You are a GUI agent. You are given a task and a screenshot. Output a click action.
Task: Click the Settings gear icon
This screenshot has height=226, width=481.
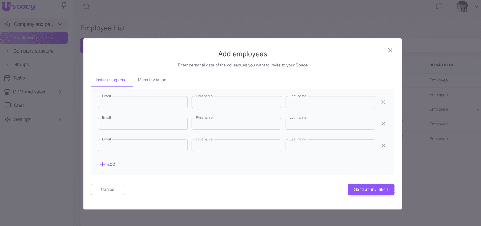pyautogui.click(x=8, y=119)
